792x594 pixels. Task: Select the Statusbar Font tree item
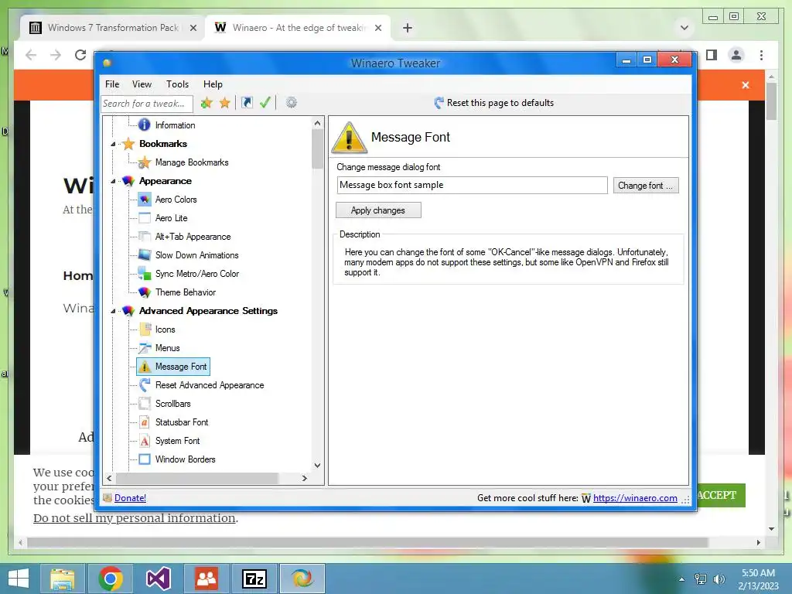coord(182,422)
